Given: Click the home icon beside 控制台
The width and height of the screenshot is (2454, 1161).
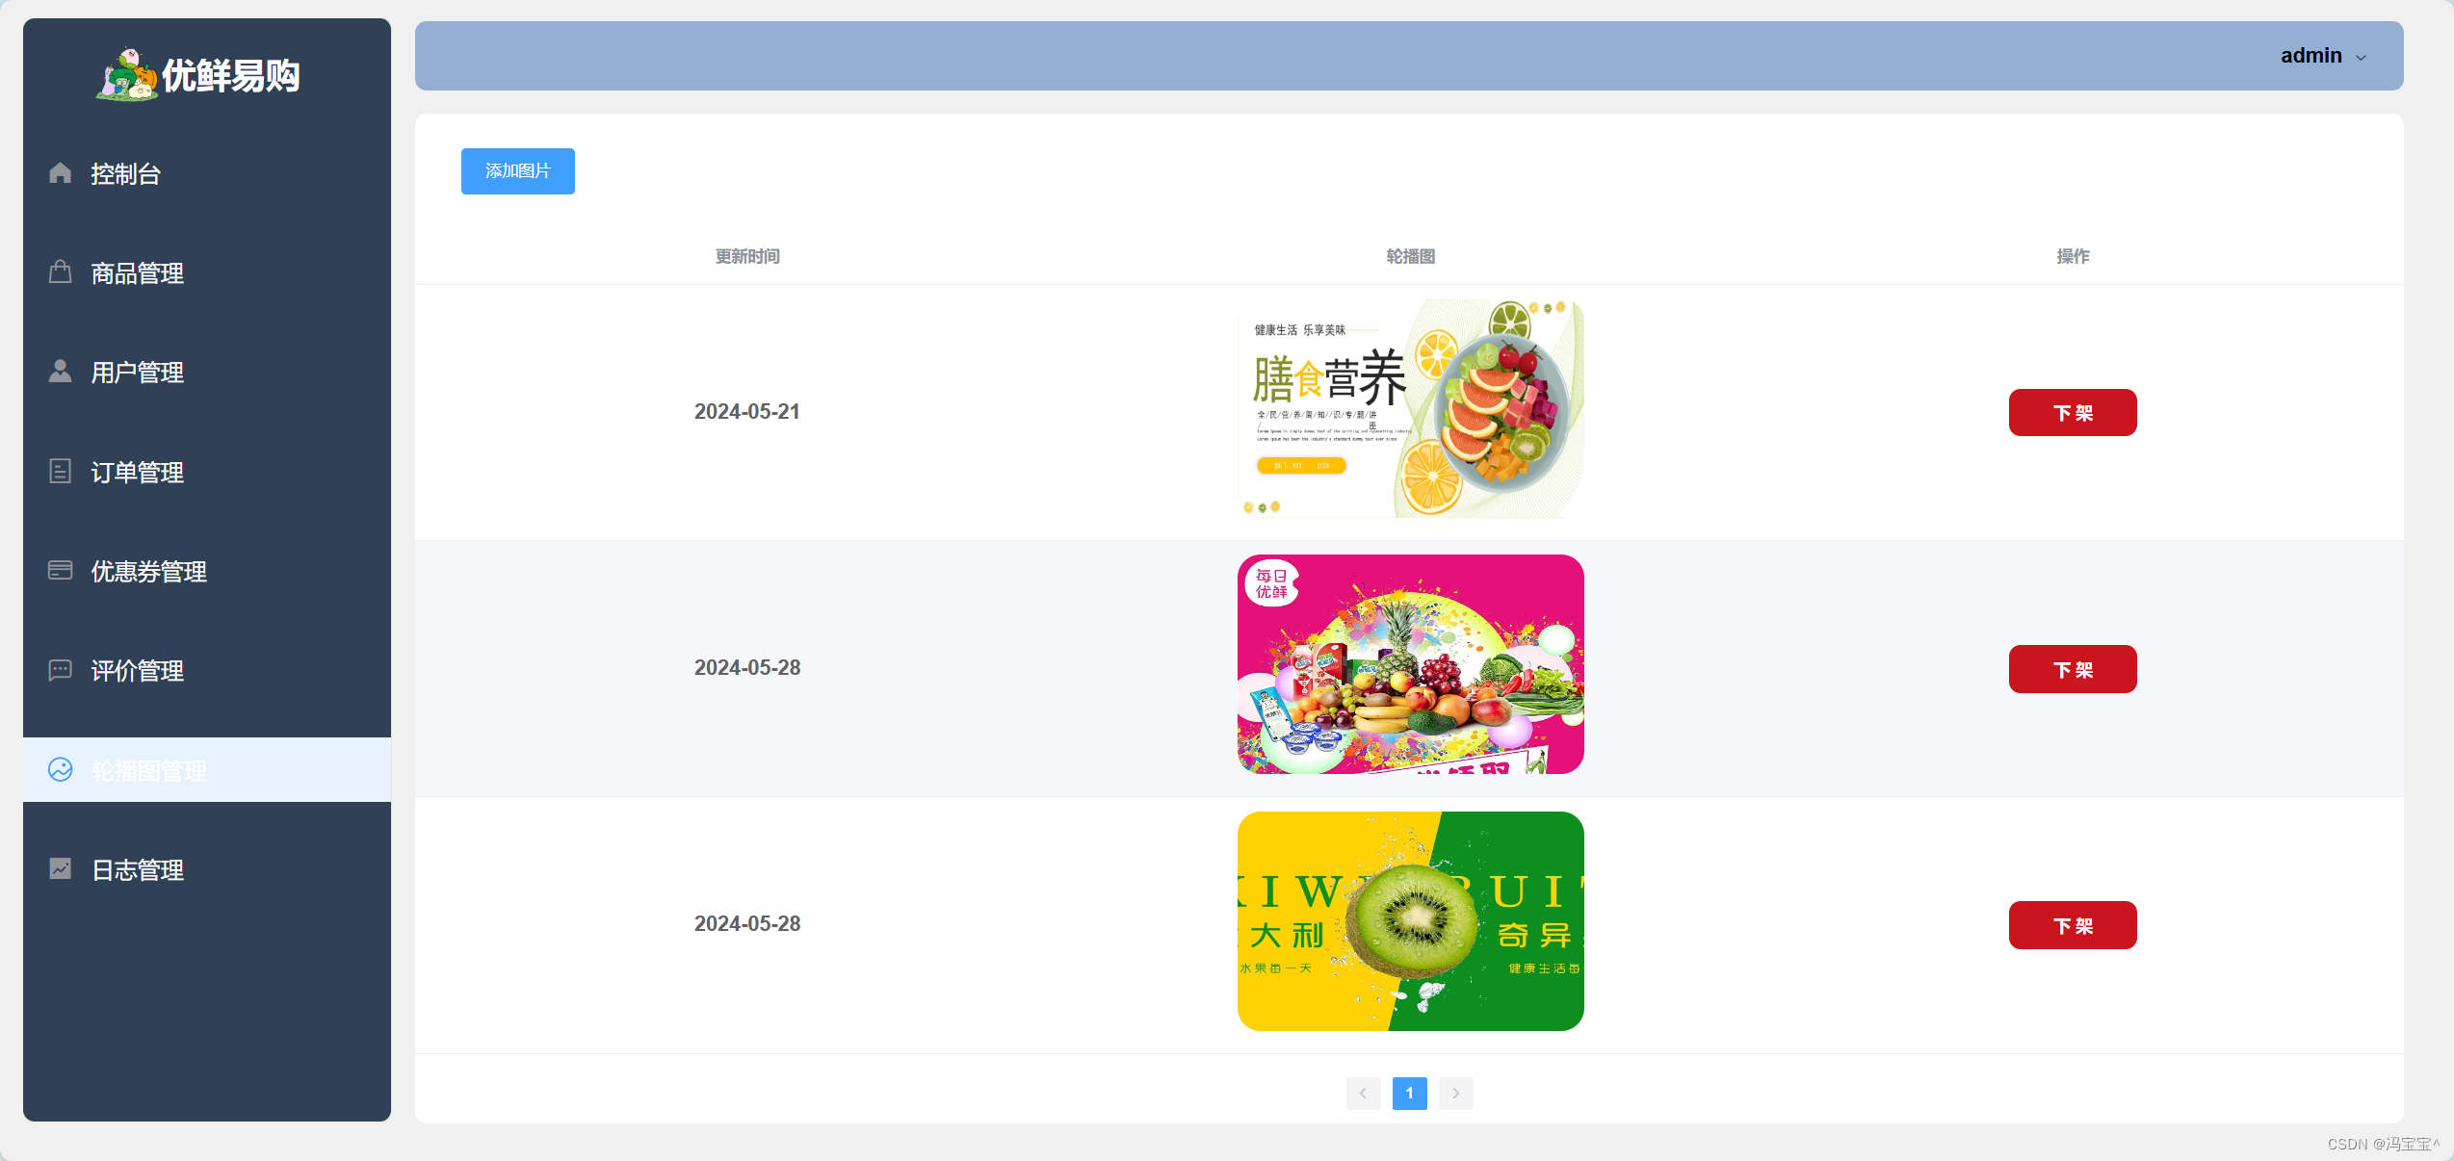Looking at the screenshot, I should coord(60,173).
